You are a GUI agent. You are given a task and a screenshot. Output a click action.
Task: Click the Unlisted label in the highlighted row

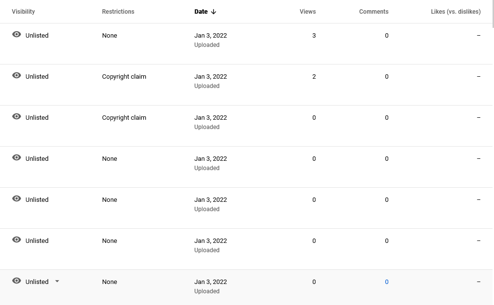[x=37, y=282]
